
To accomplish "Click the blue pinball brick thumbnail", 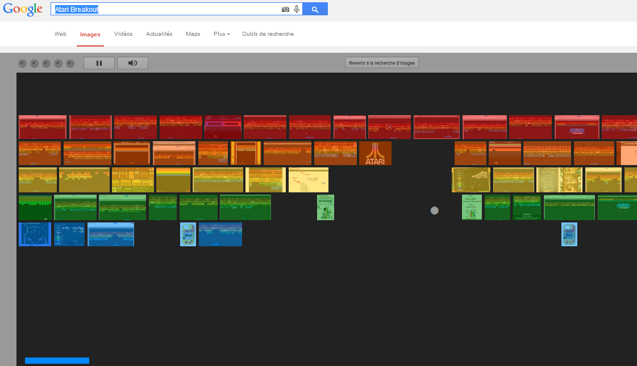I will pos(35,234).
